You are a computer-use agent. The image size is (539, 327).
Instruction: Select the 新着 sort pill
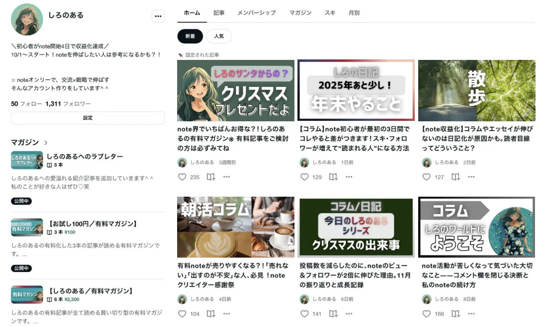tap(190, 36)
